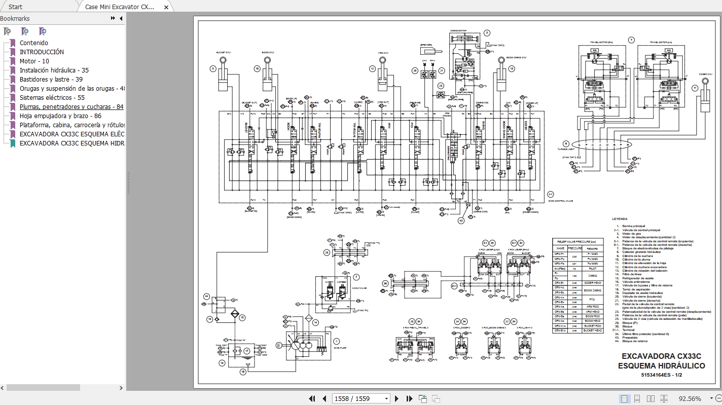Click the RELIEF VALVE PRESSURE table header

click(x=577, y=242)
